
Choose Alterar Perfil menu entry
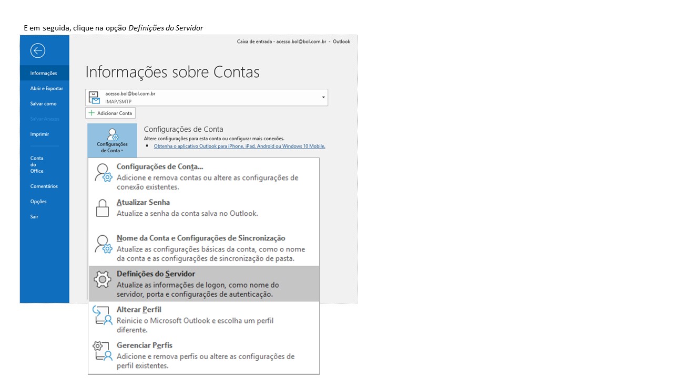coord(204,319)
